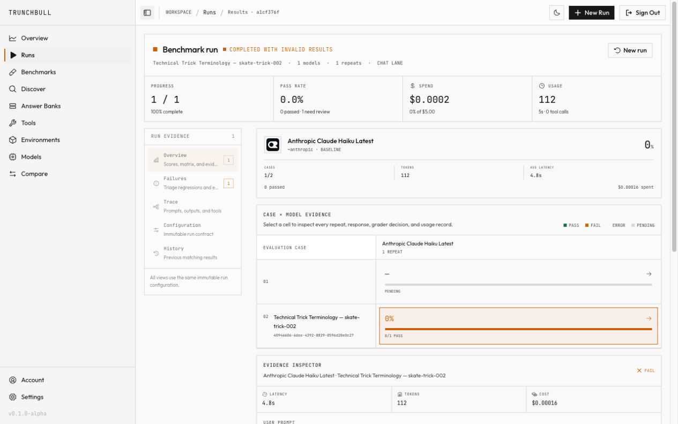678x424 pixels.
Task: Click the Models chip icon
Action: [x=13, y=157]
